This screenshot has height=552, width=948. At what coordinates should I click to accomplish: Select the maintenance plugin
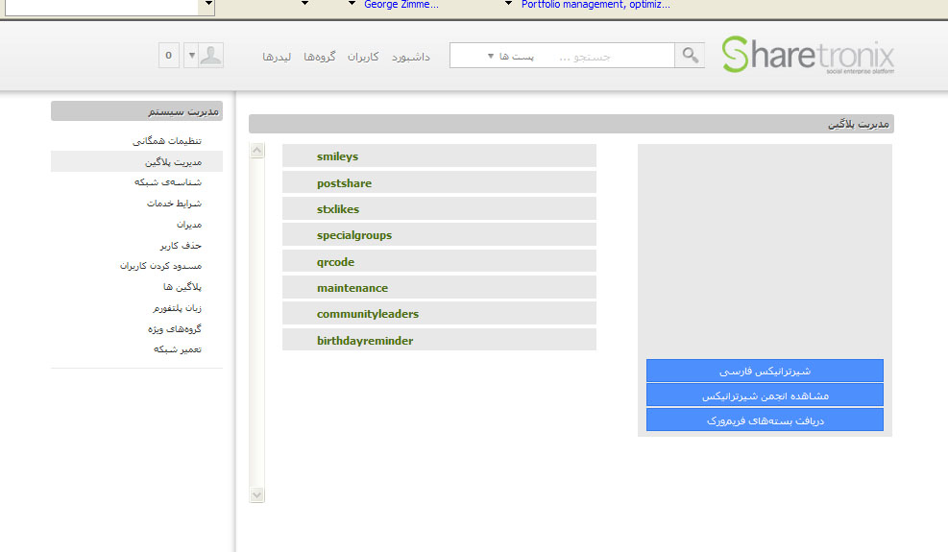pyautogui.click(x=439, y=287)
